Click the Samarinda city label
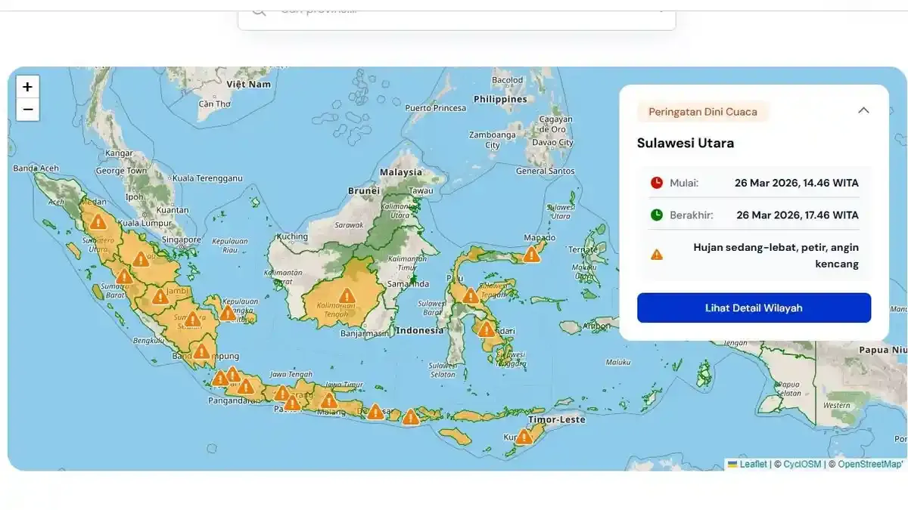This screenshot has width=908, height=510. click(x=409, y=284)
